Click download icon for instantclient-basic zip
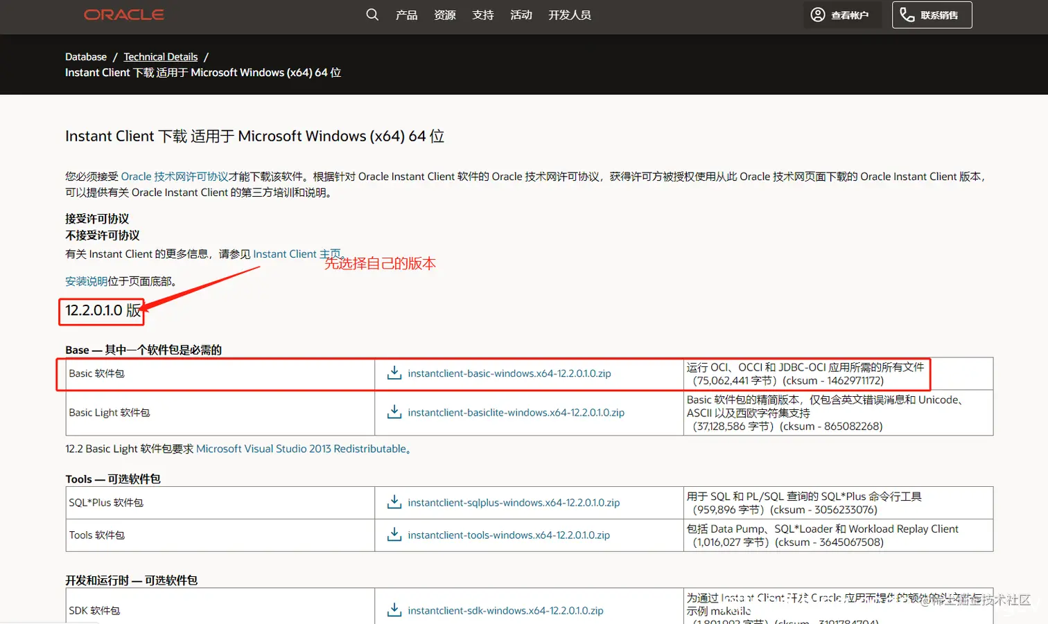This screenshot has width=1048, height=624. (394, 373)
